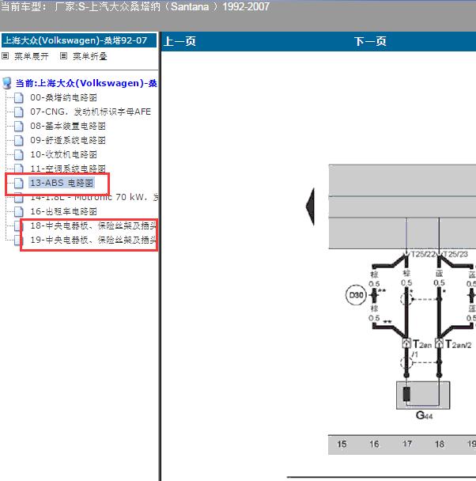Click the G44 sensor component box

click(x=423, y=395)
